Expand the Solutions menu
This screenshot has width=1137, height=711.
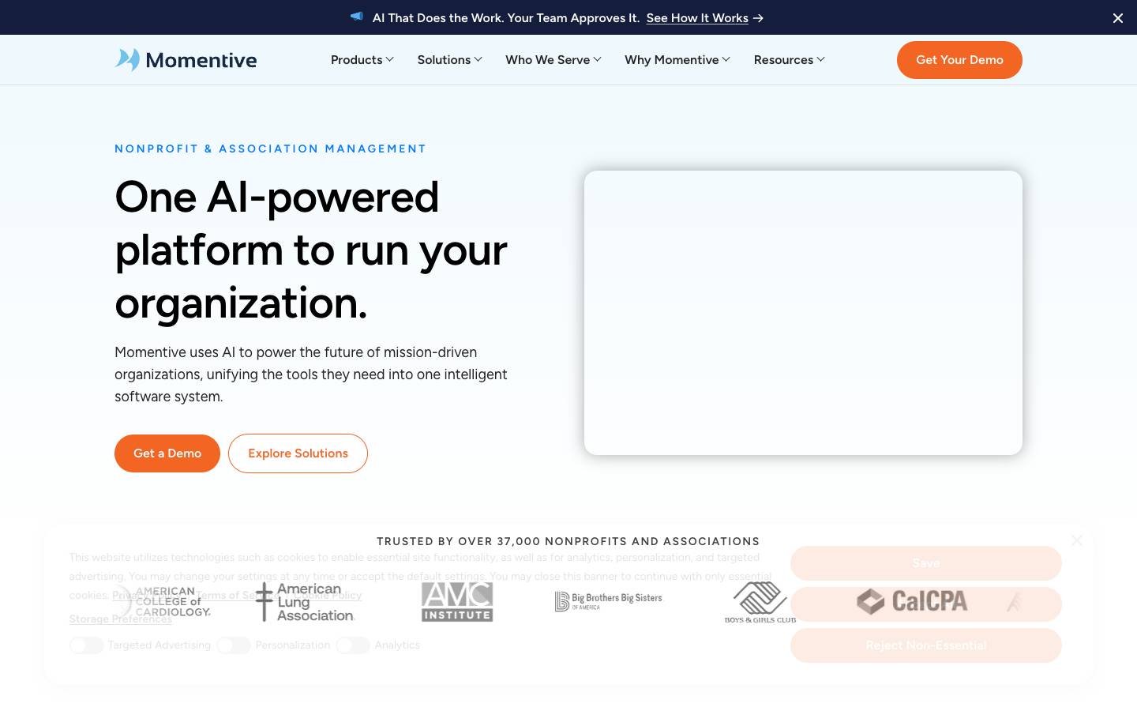pyautogui.click(x=449, y=60)
